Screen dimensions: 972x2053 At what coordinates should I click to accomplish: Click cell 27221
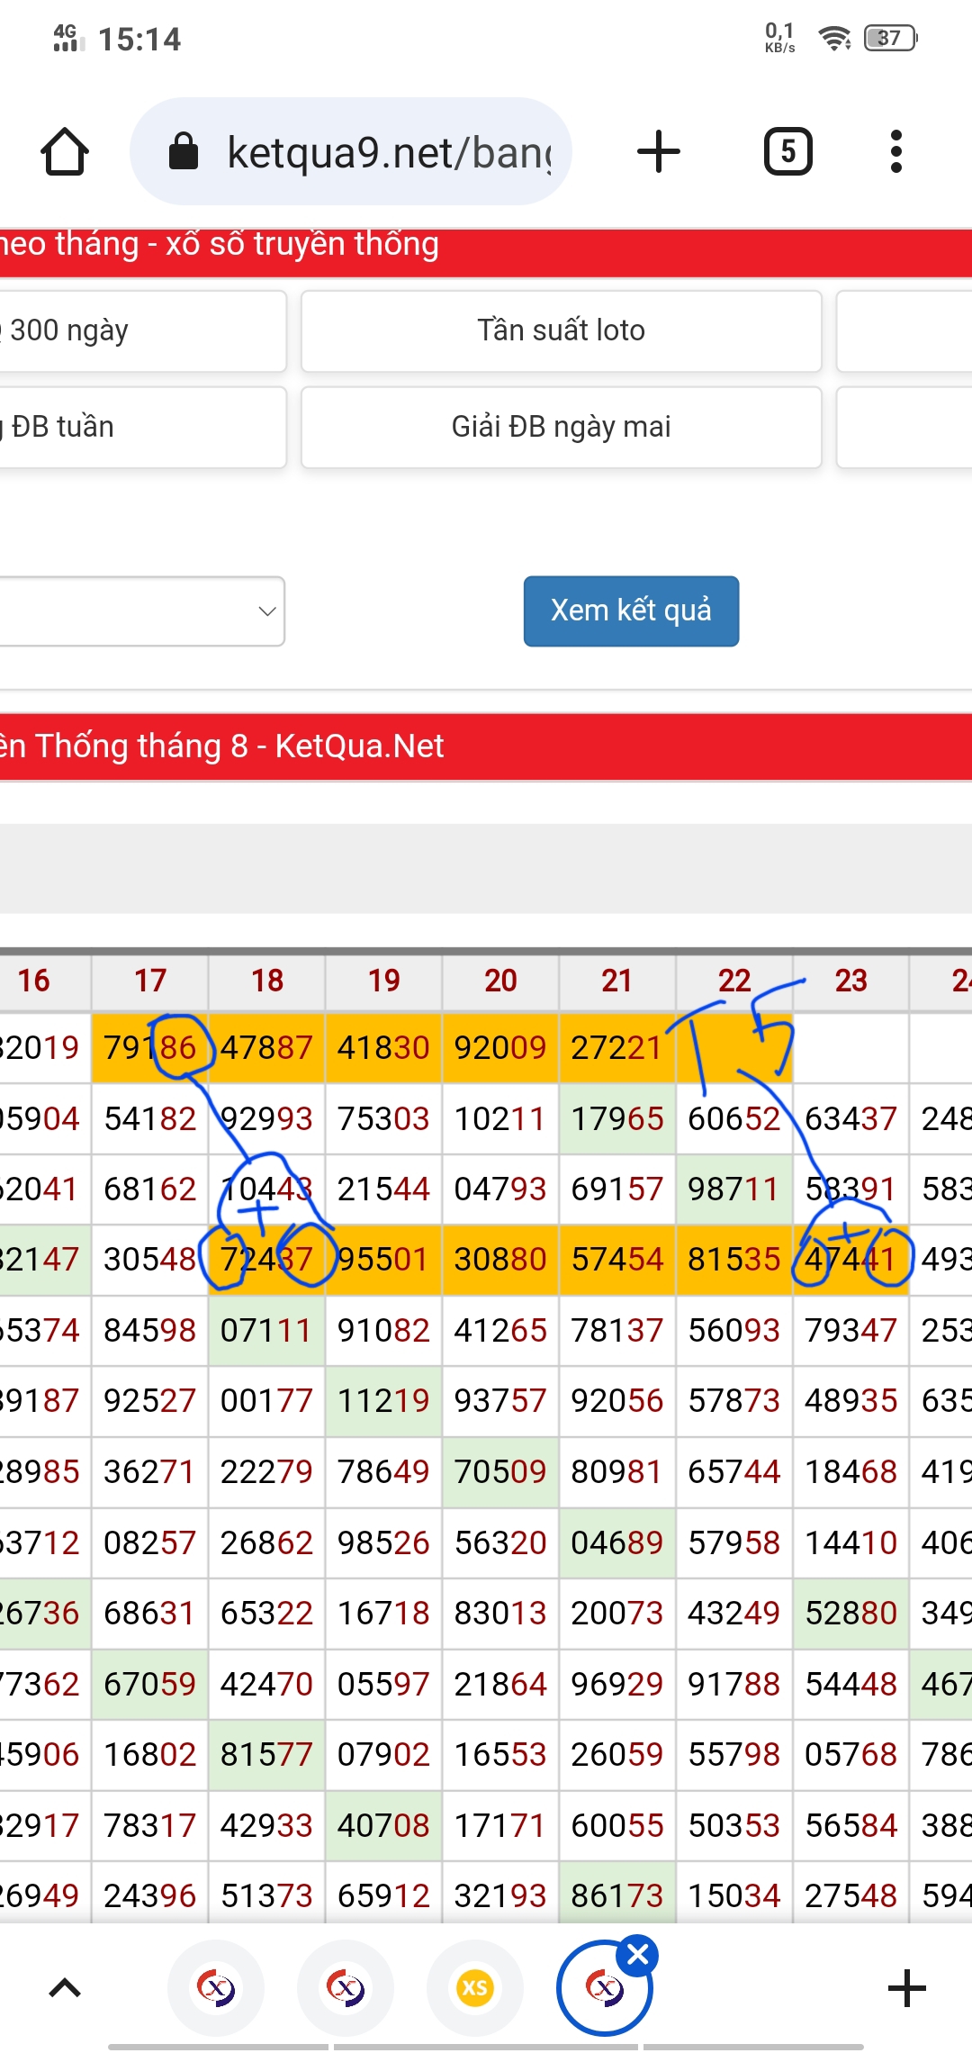[616, 1048]
